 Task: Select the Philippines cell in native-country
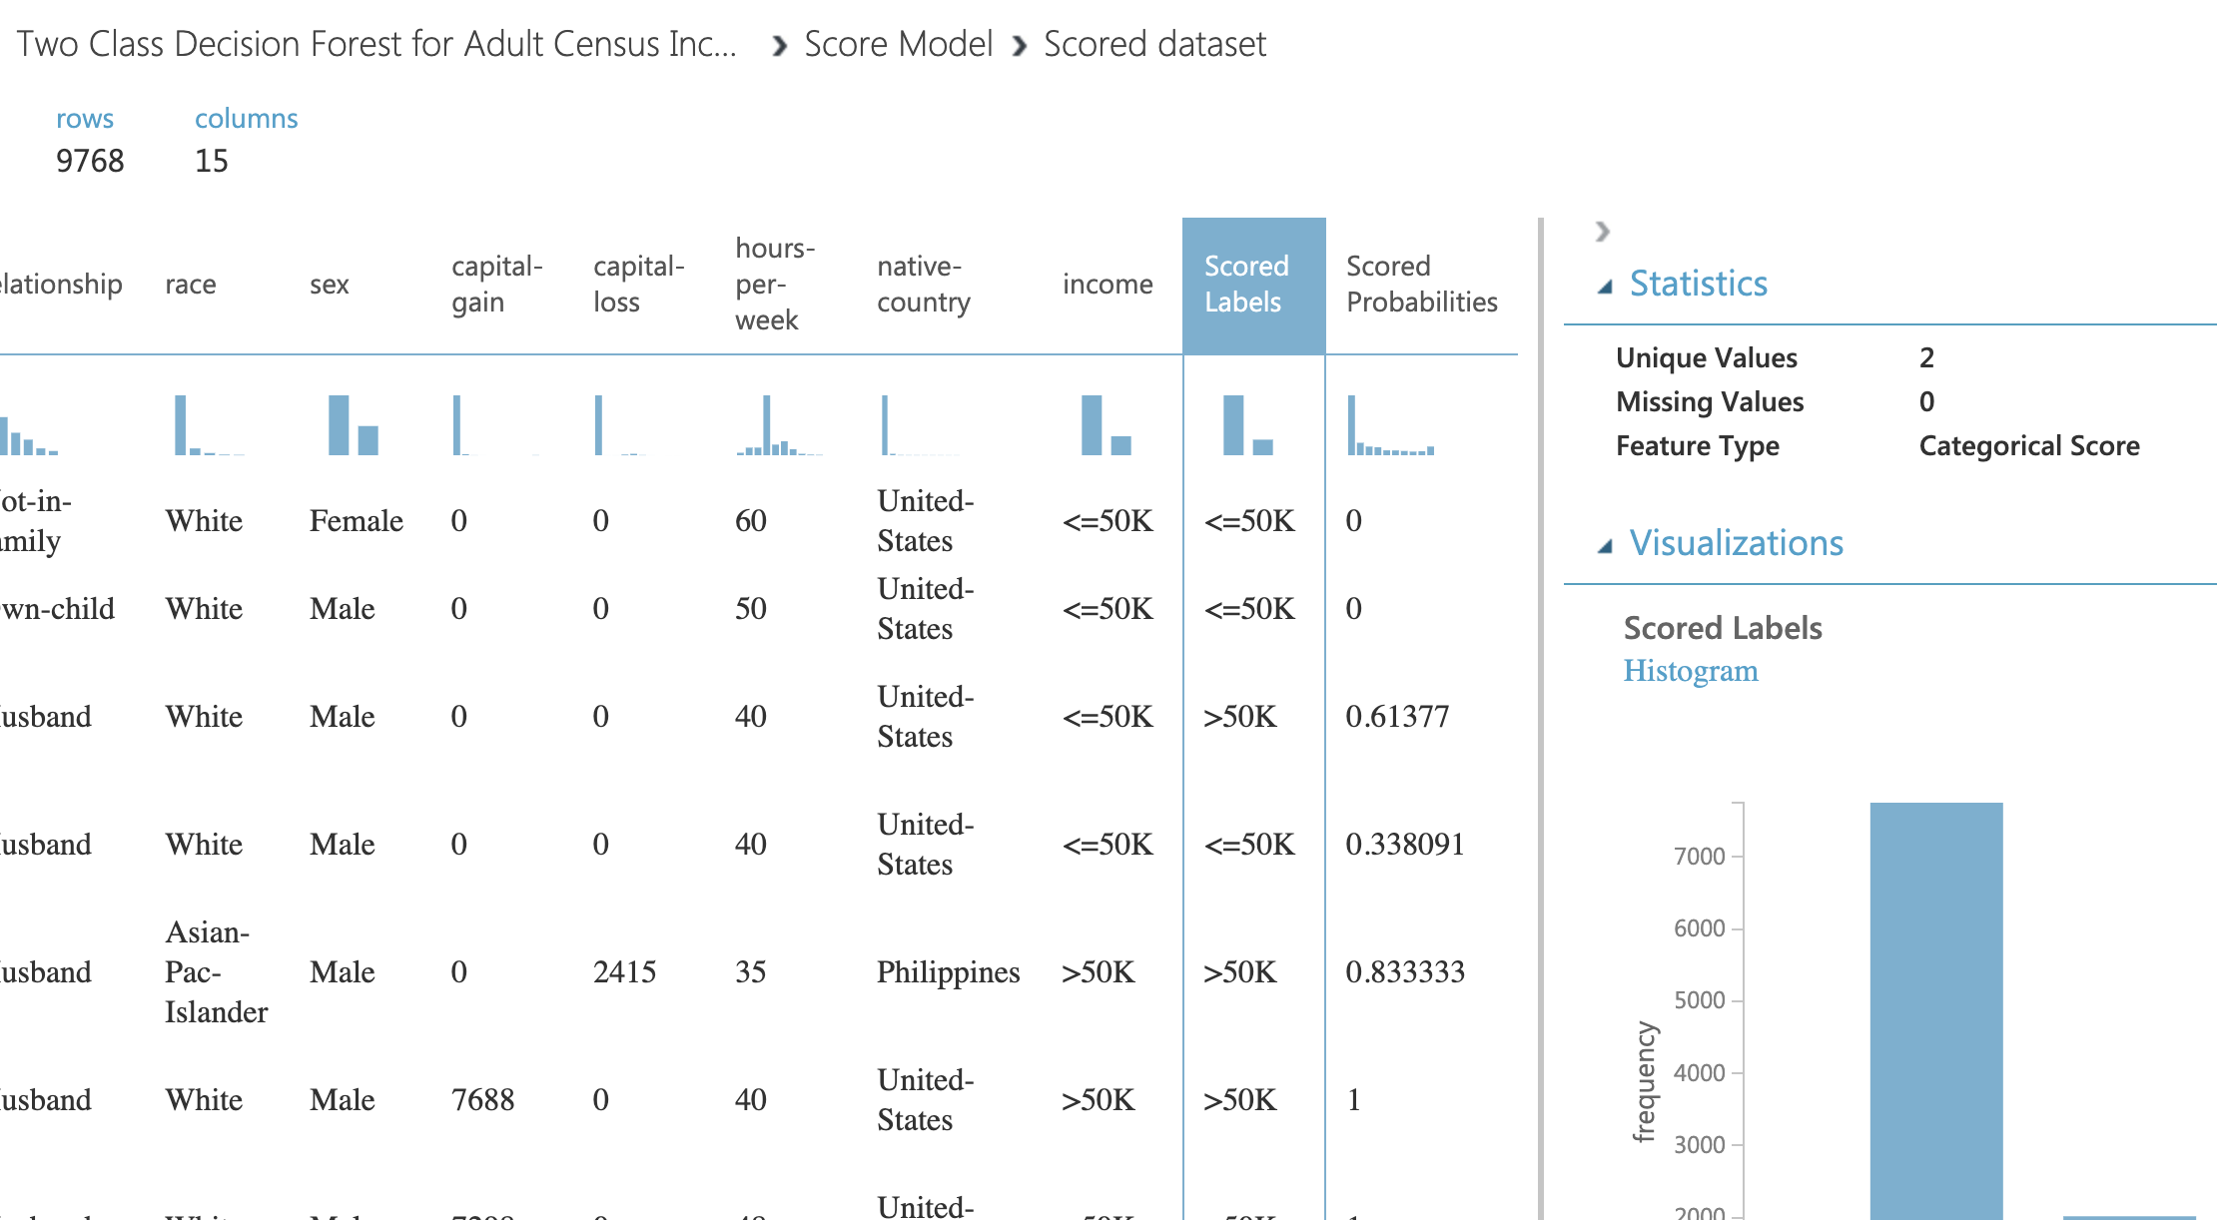point(948,971)
